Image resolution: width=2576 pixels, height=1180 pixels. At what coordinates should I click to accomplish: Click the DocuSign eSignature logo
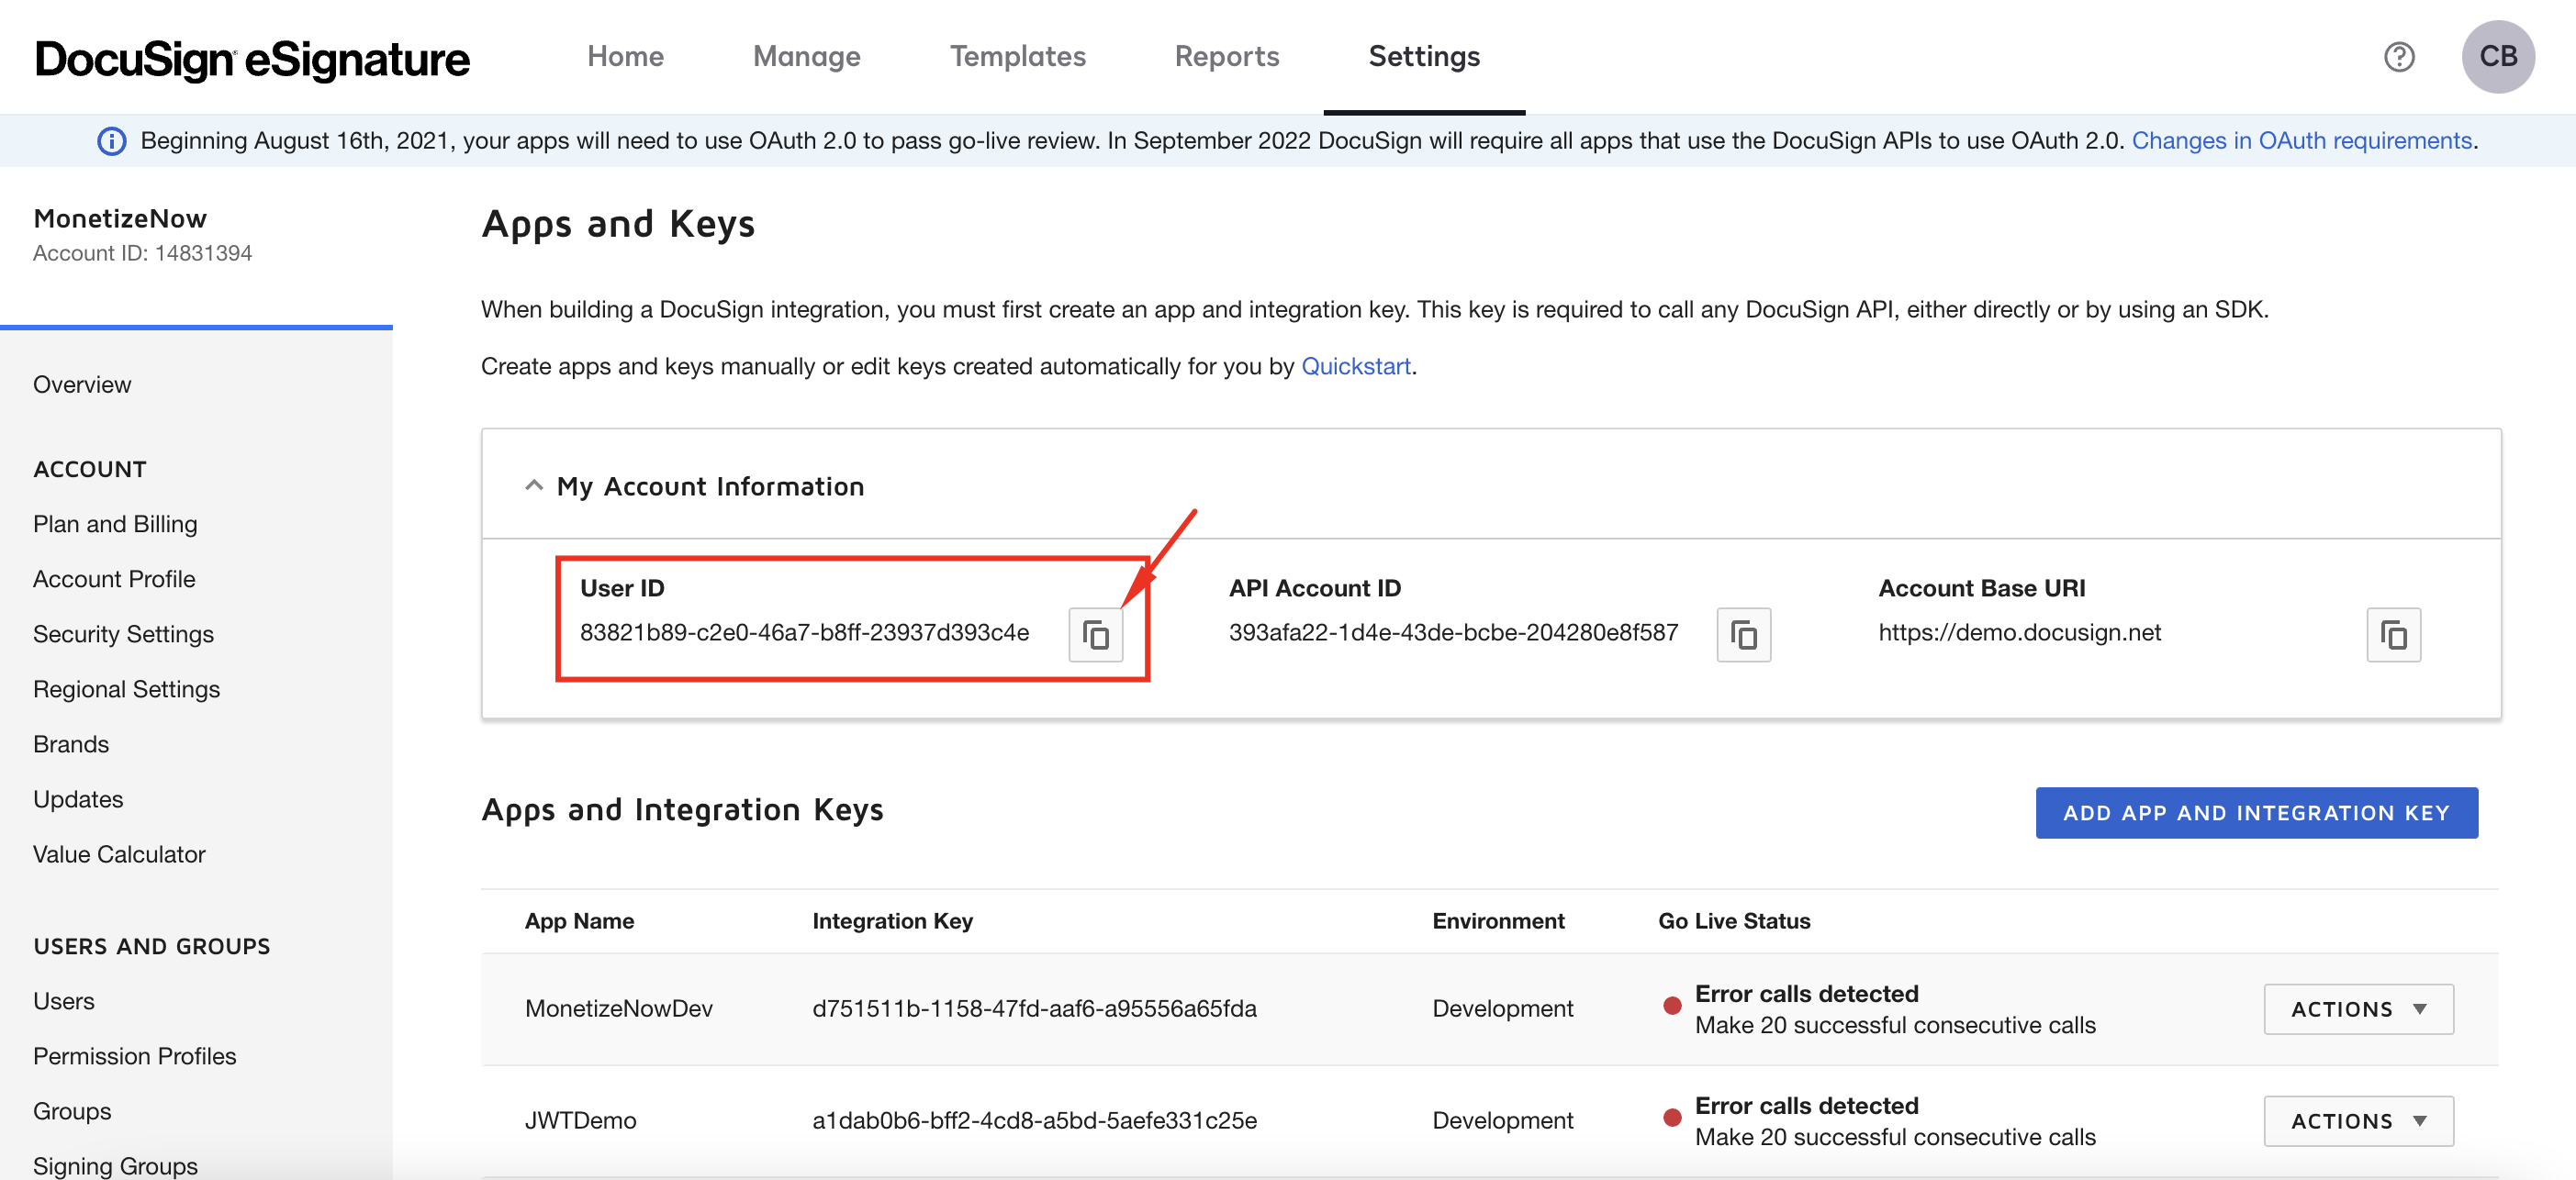(x=252, y=59)
